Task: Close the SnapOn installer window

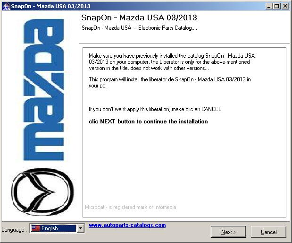Action: (285, 6)
